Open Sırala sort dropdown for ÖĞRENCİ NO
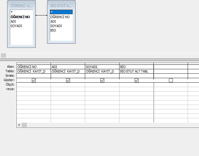 (34, 76)
